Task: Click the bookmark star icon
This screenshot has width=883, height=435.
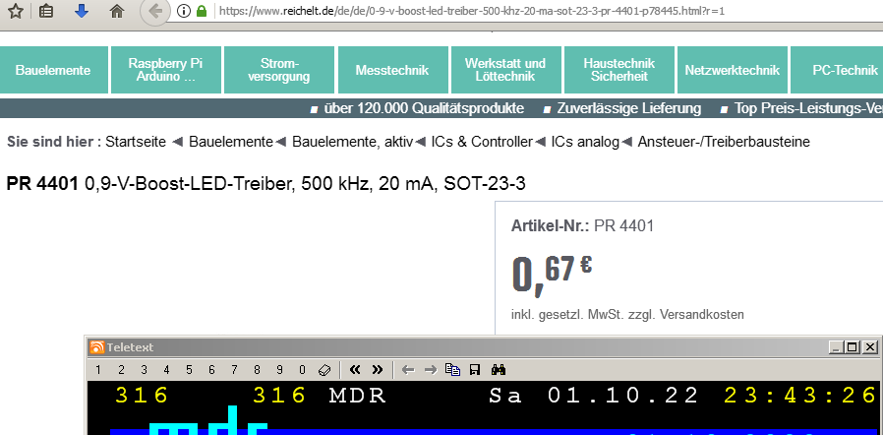Action: (16, 11)
